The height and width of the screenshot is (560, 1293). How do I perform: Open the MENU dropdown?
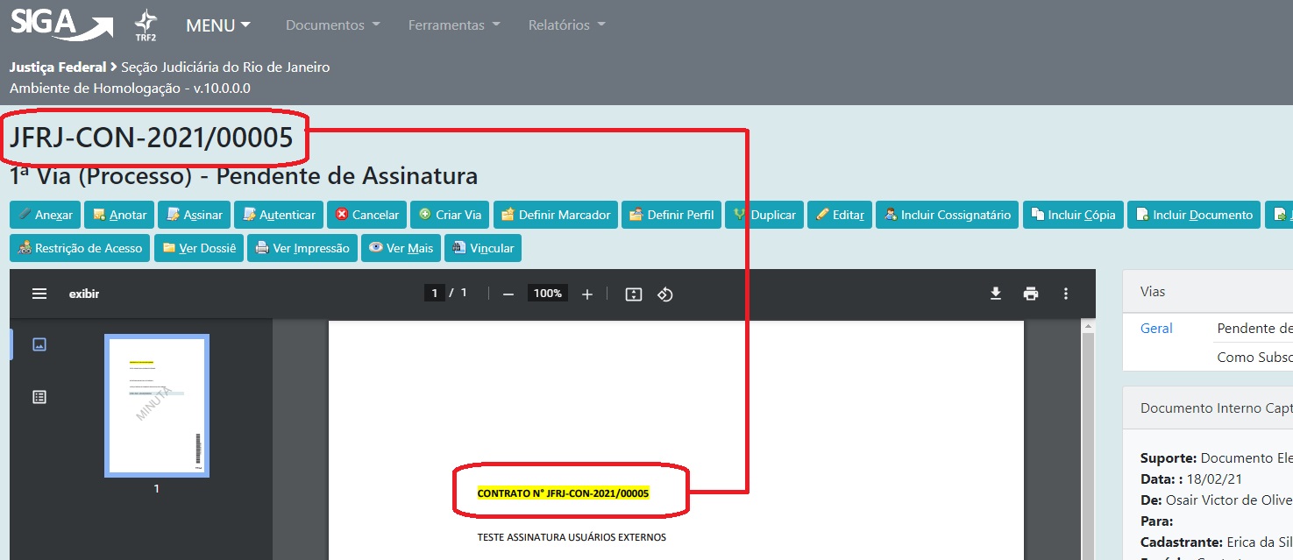pyautogui.click(x=218, y=25)
